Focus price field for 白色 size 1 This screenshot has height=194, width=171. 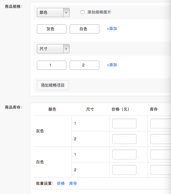(x=124, y=154)
